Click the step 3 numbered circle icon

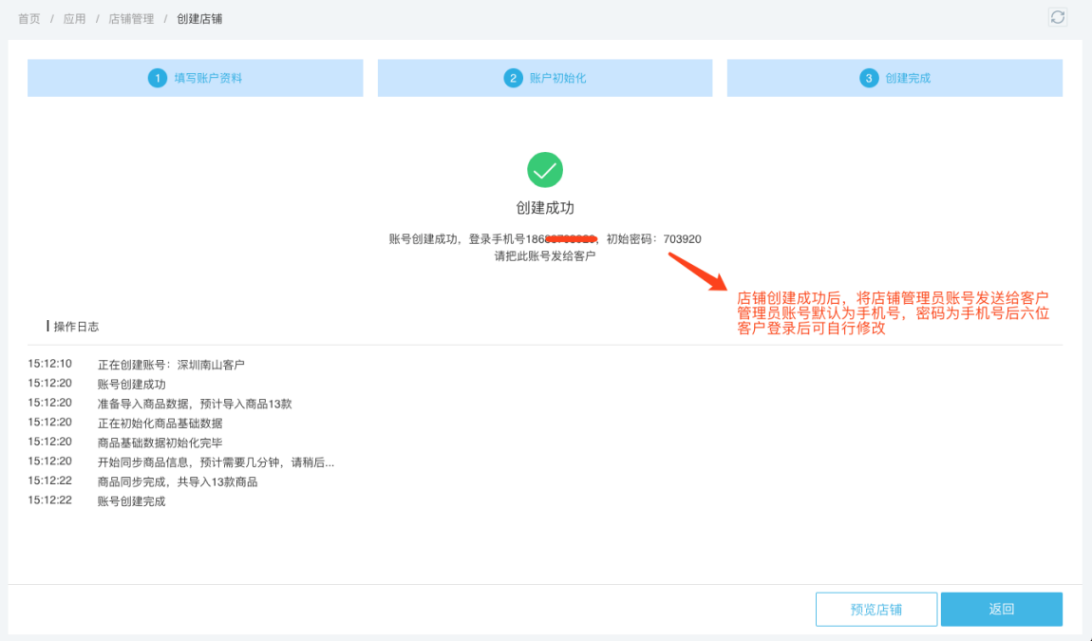[x=868, y=78]
